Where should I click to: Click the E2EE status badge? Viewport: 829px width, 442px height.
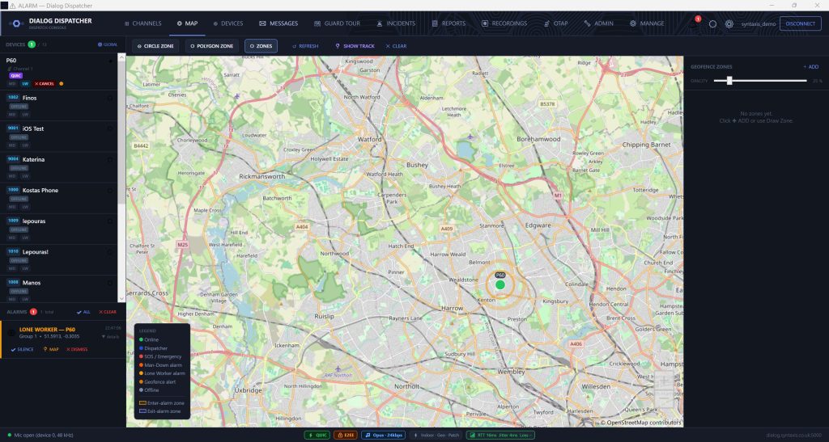pyautogui.click(x=345, y=436)
